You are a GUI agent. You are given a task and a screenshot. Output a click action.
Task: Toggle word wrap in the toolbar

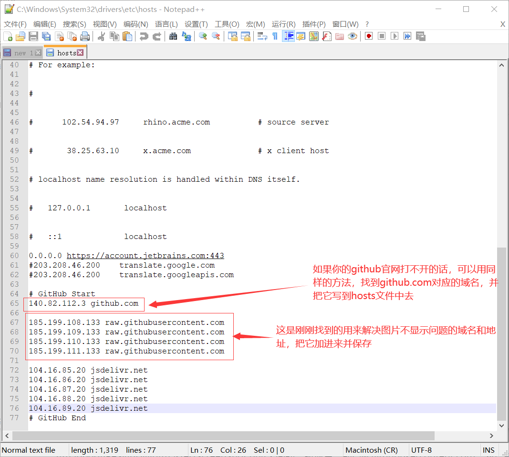click(262, 36)
